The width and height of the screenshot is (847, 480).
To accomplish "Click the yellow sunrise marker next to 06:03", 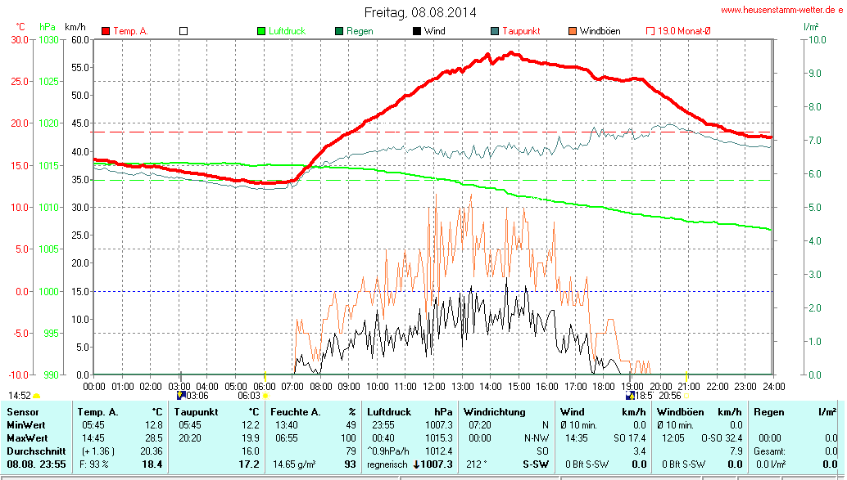I will 266,396.
